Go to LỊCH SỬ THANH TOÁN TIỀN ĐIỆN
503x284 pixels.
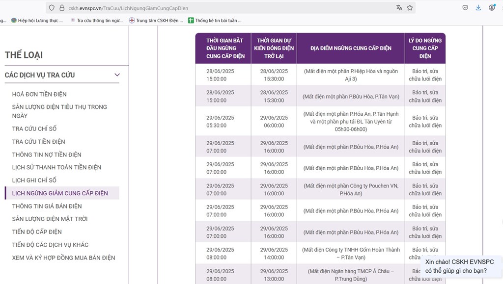click(56, 167)
